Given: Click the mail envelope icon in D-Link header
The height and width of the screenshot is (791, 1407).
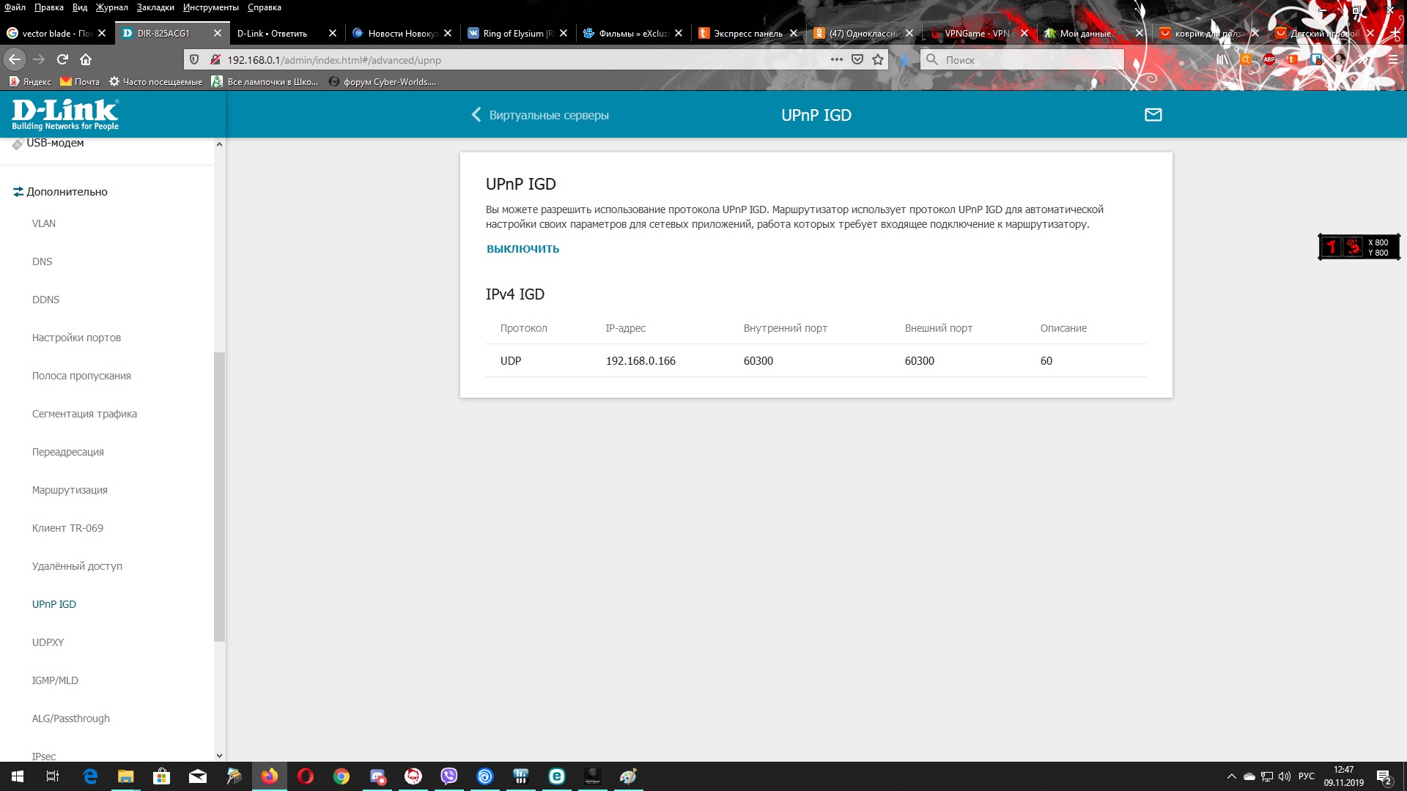Looking at the screenshot, I should [x=1153, y=115].
